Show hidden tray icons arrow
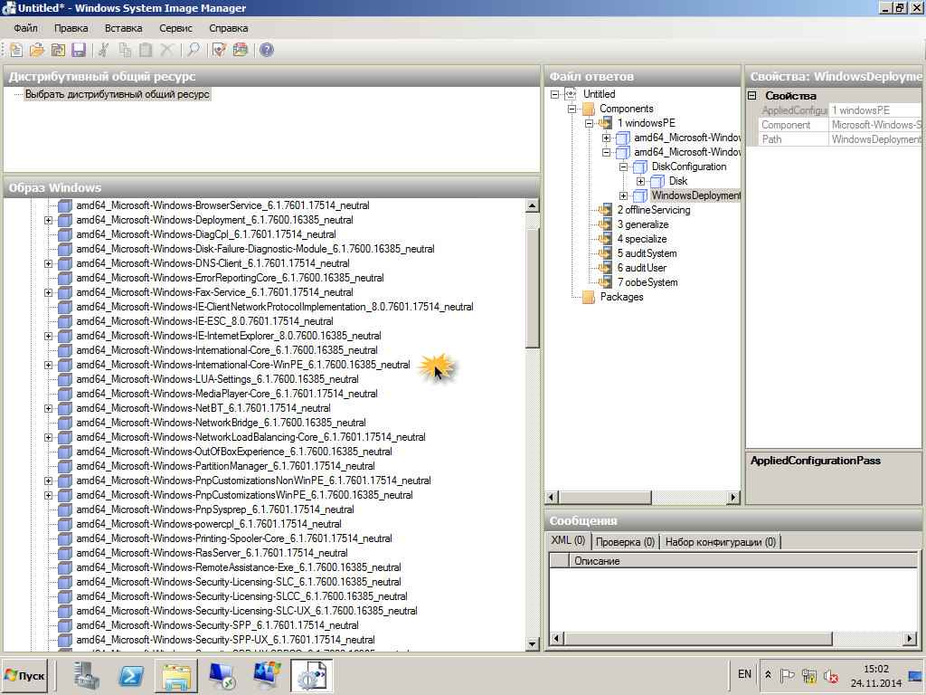Screen dimensions: 926x695 pos(768,675)
